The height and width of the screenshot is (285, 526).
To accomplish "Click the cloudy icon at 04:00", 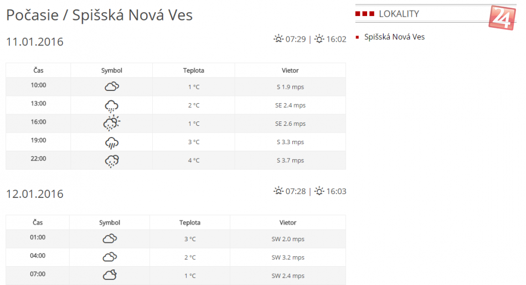I will [110, 257].
